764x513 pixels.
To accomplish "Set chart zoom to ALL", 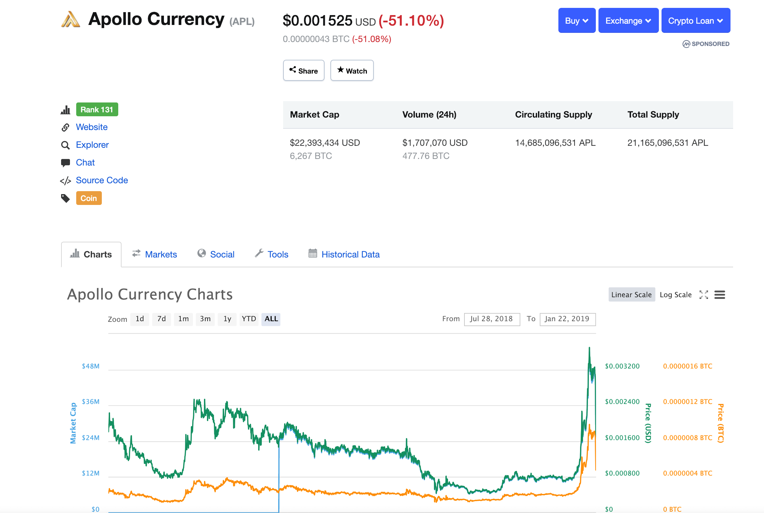I will pyautogui.click(x=271, y=319).
